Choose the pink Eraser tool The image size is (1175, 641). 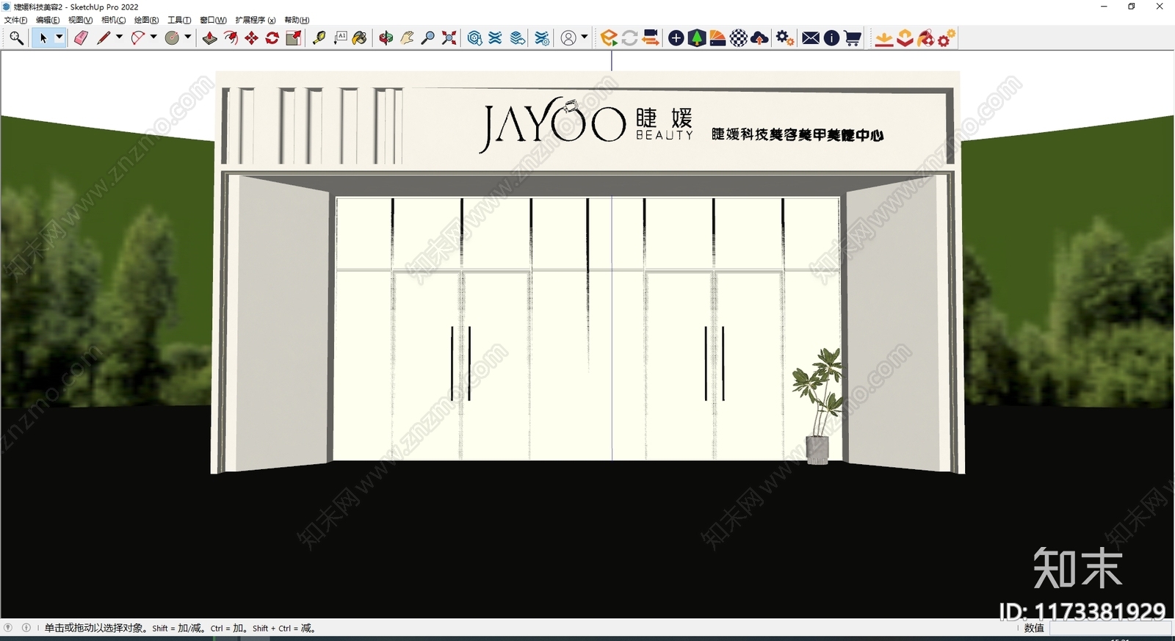[81, 38]
